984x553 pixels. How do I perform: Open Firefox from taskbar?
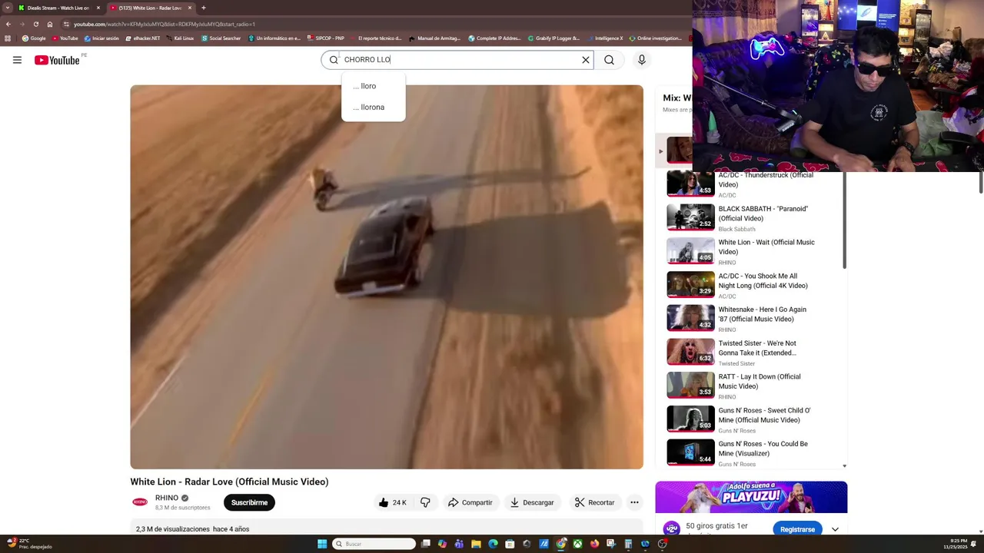[x=594, y=544]
